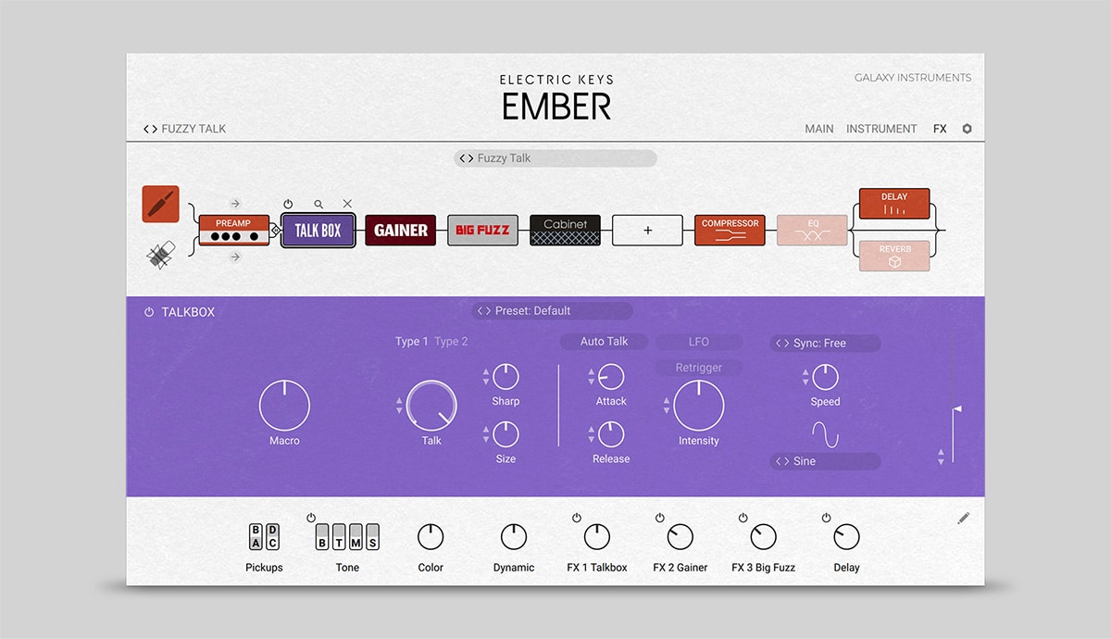This screenshot has height=639, width=1111.
Task: Open the Preset: Default dropdown
Action: pyautogui.click(x=553, y=311)
